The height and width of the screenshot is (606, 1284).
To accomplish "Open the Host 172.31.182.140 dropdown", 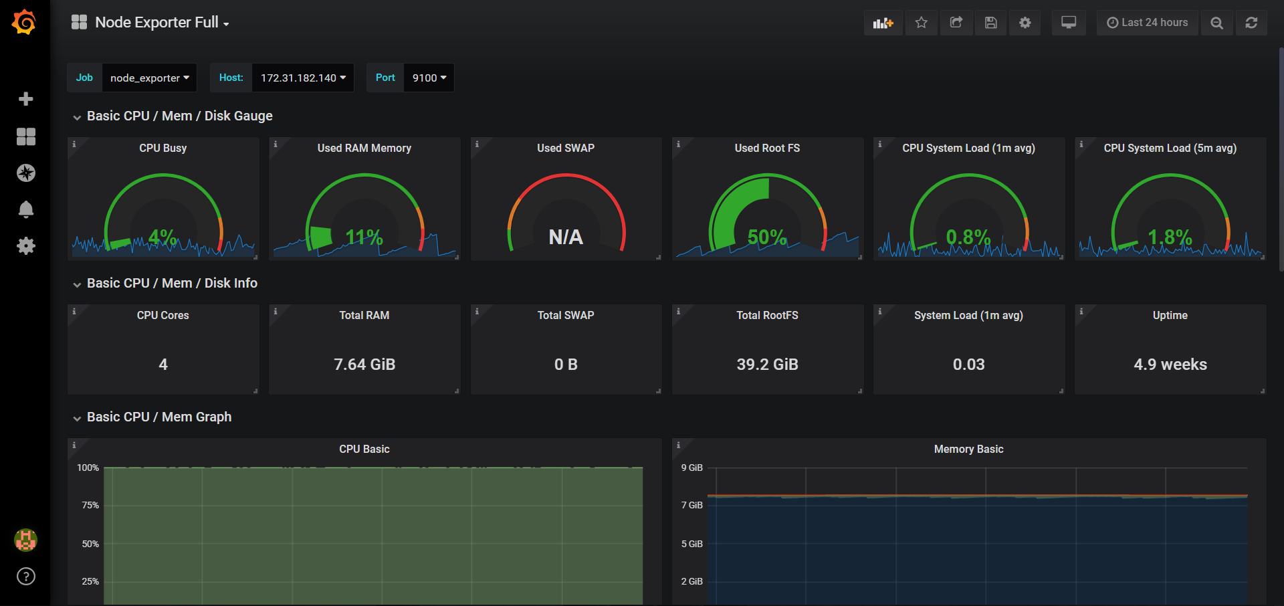I will (x=303, y=78).
